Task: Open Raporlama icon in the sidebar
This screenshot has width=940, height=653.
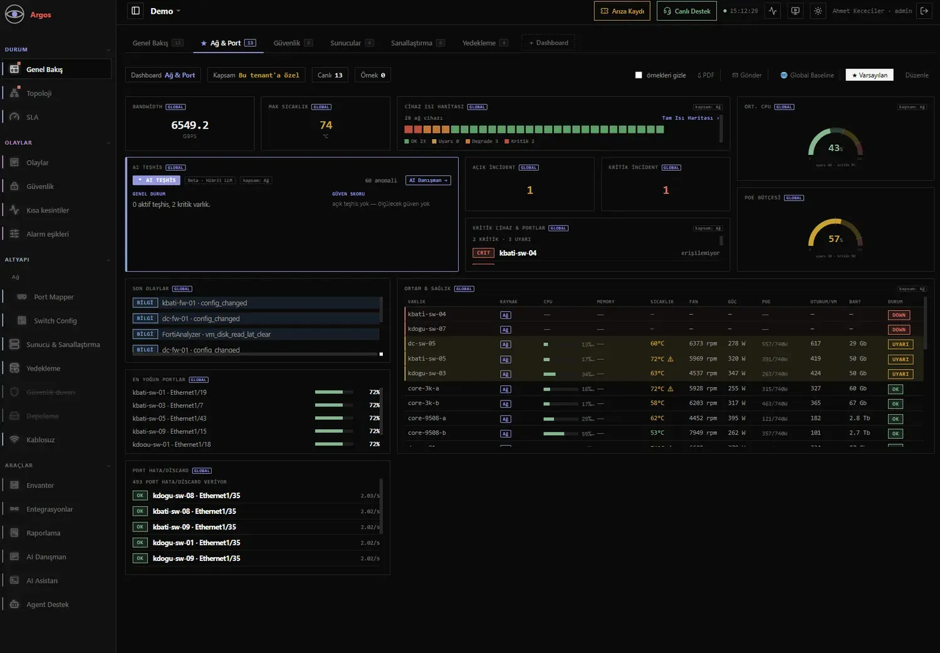Action: (x=14, y=533)
